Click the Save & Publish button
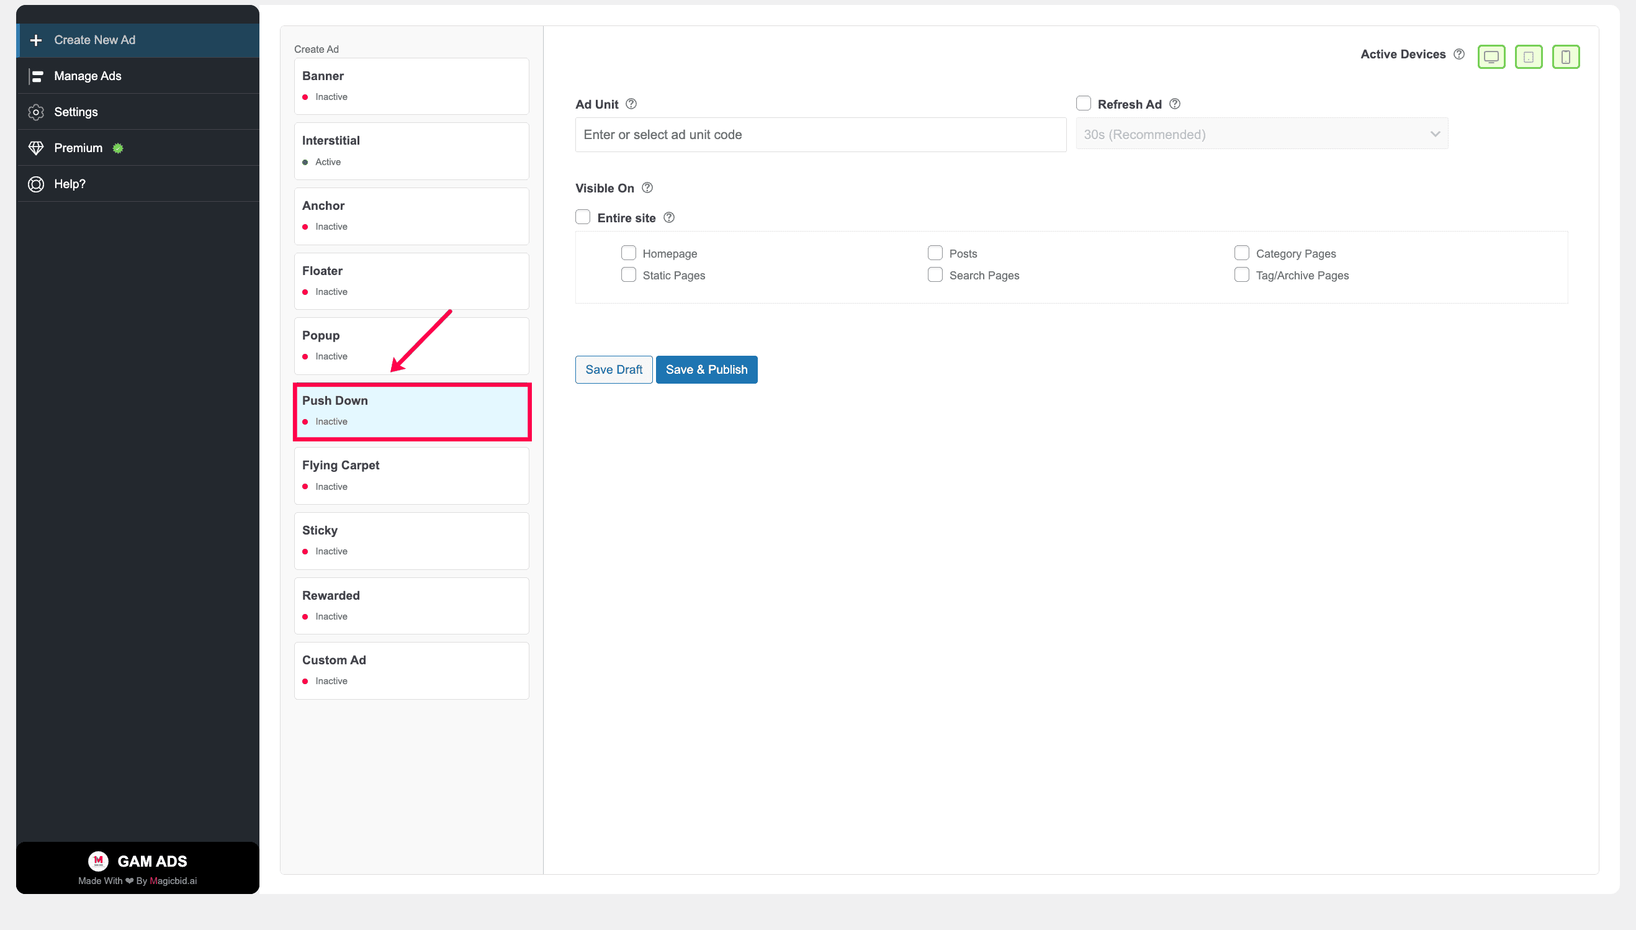 pos(706,370)
